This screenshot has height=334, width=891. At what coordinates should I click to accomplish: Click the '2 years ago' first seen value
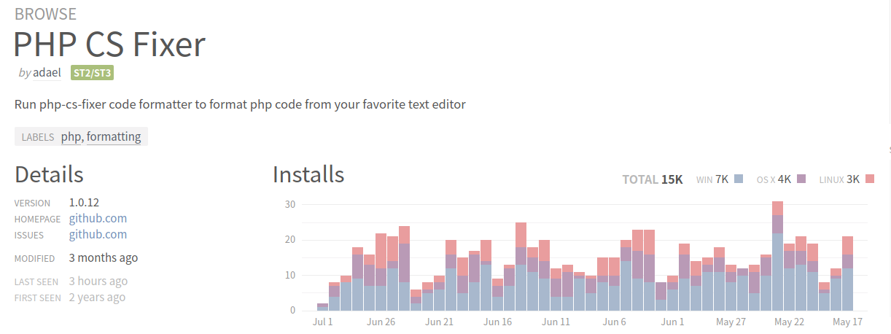pos(97,297)
